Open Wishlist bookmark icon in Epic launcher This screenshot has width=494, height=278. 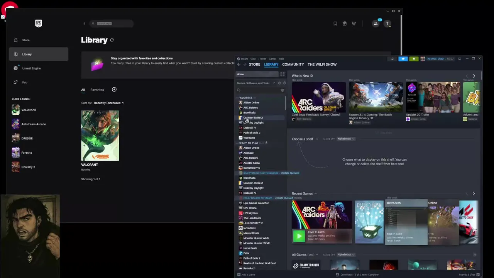click(335, 24)
